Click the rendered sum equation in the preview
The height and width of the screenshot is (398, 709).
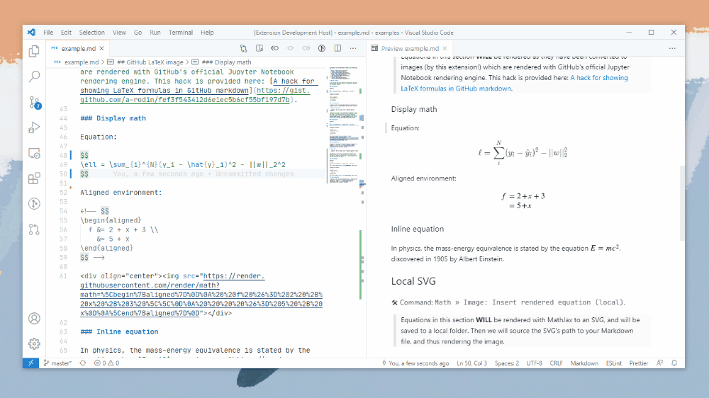(523, 153)
